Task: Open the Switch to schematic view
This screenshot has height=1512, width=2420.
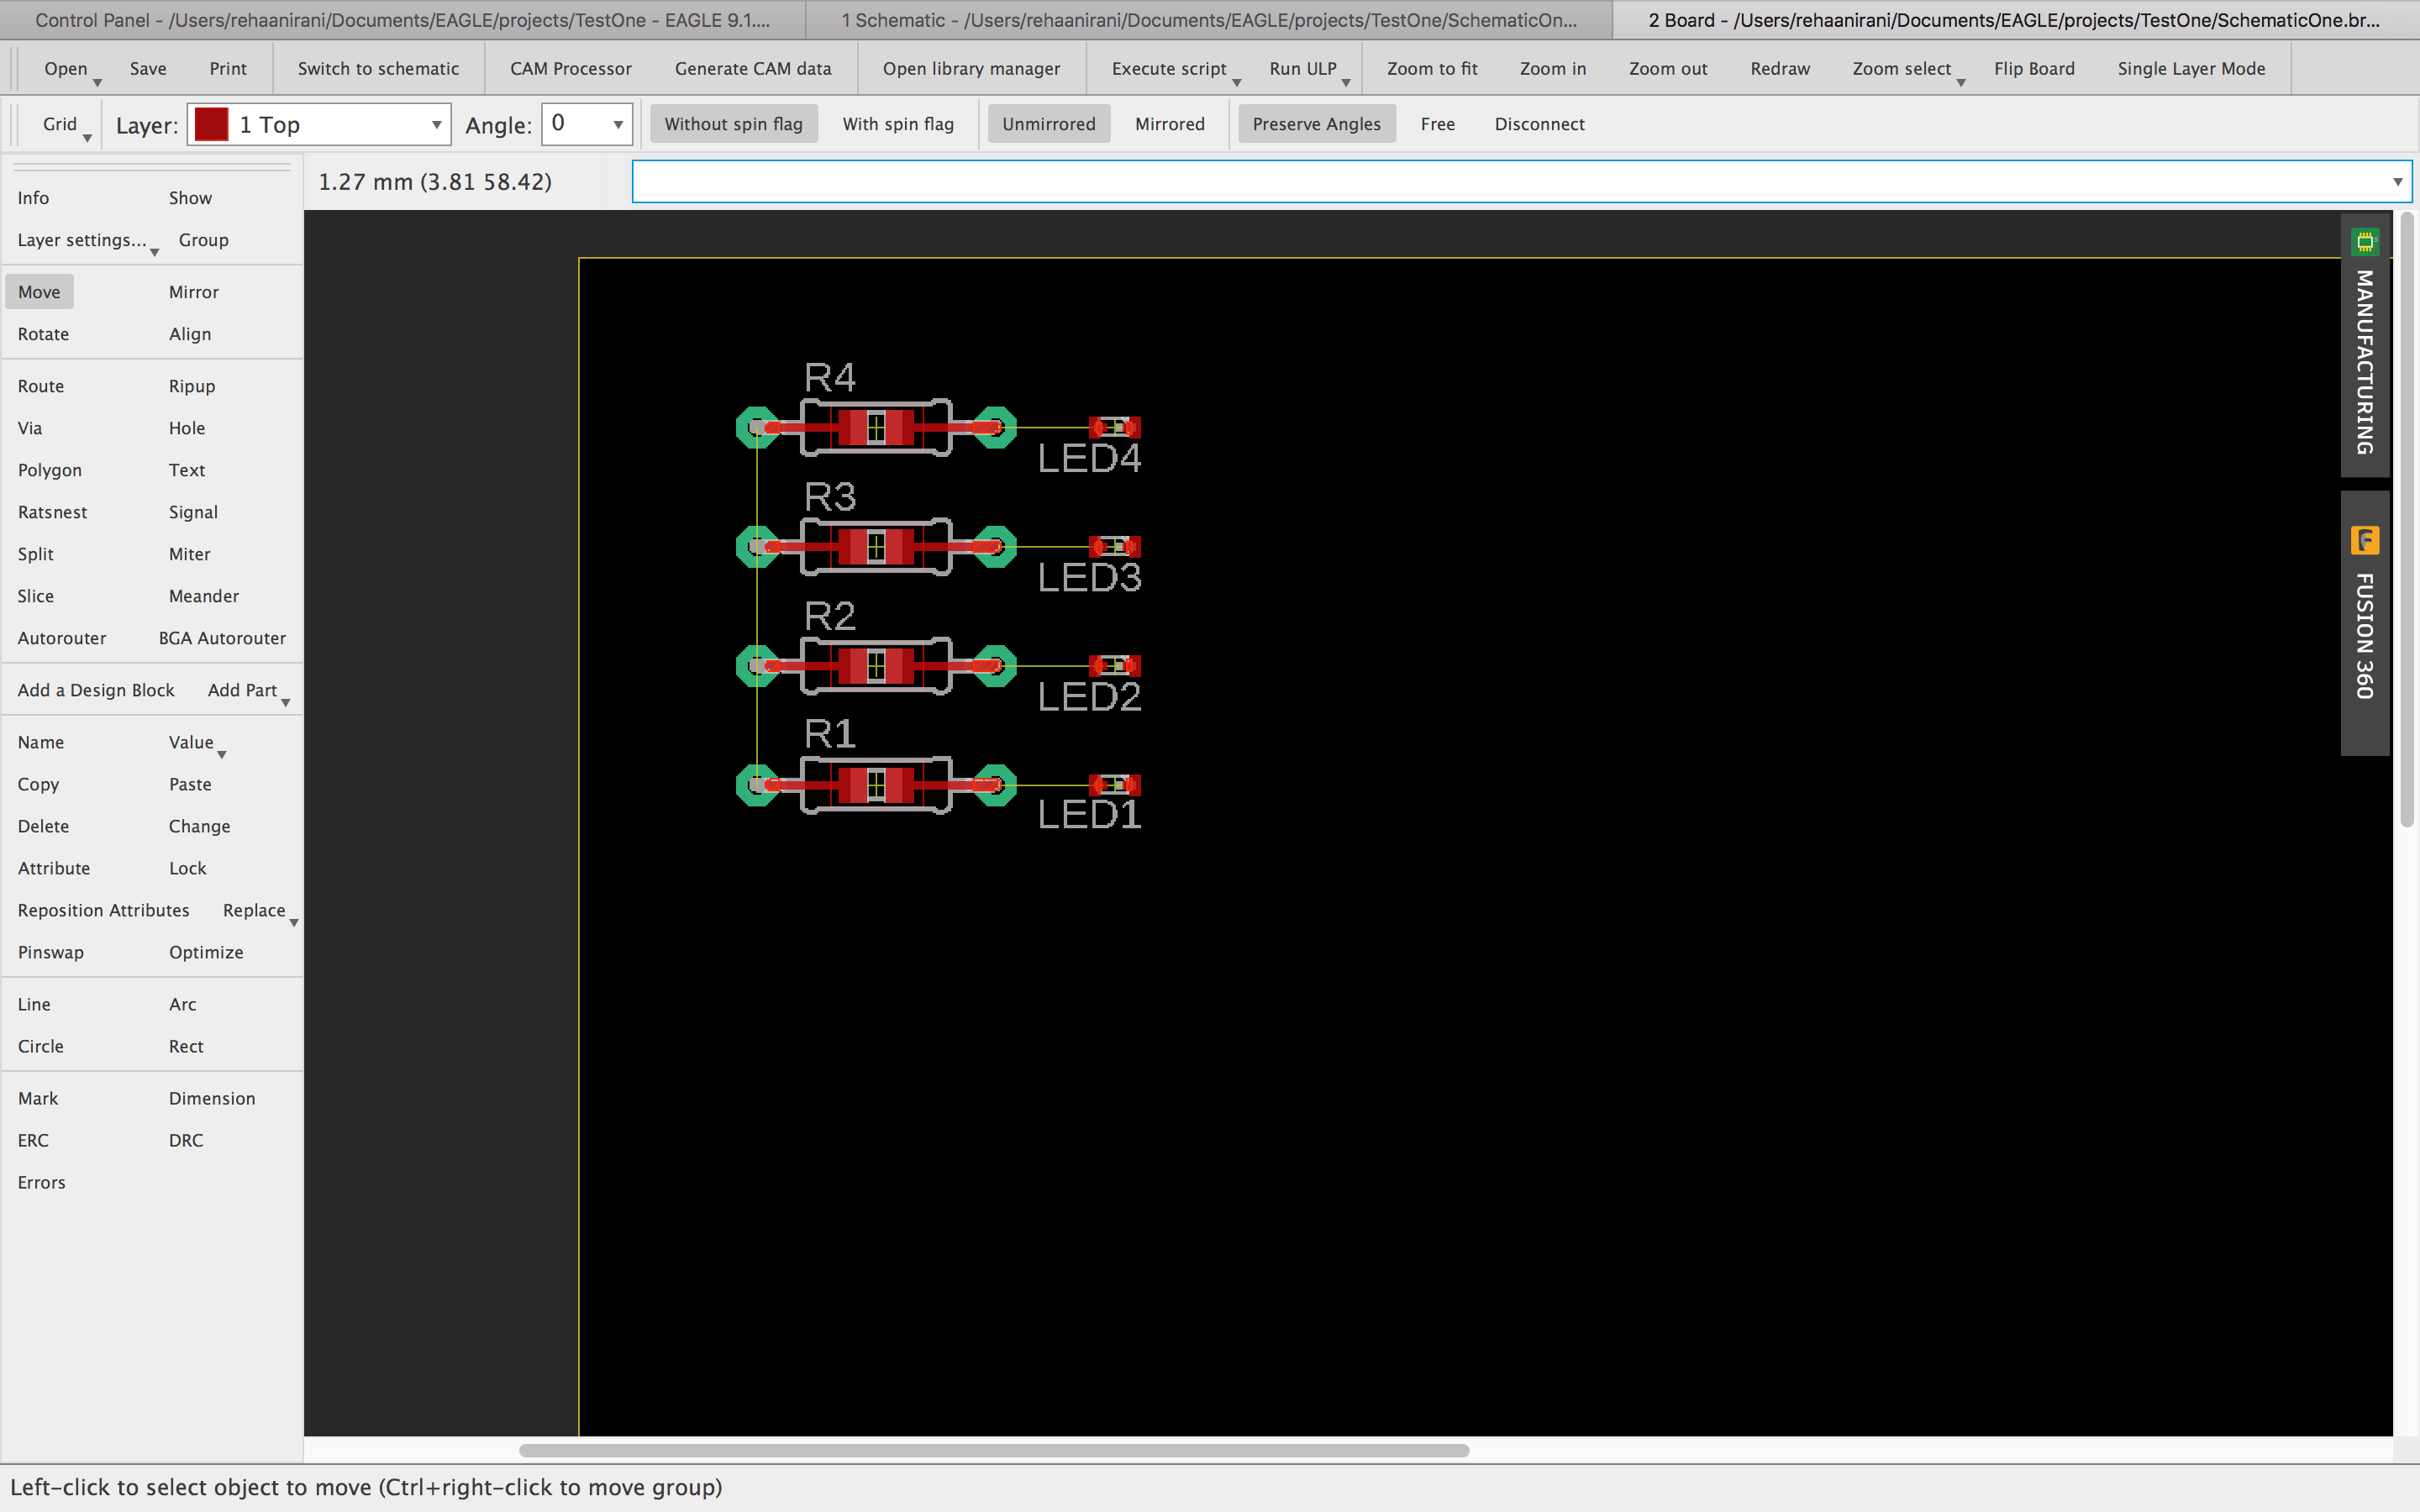Action: click(x=378, y=68)
